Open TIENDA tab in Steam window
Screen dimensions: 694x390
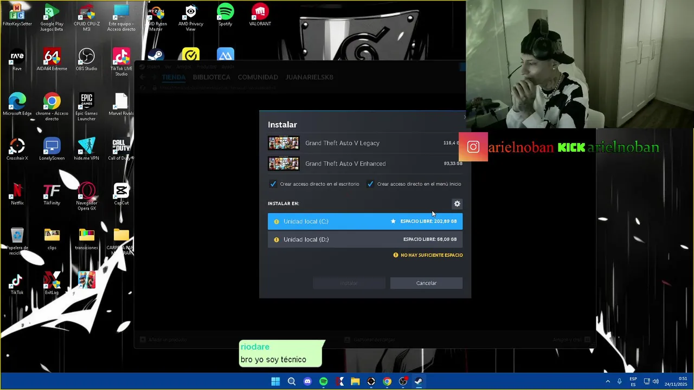[x=173, y=77]
